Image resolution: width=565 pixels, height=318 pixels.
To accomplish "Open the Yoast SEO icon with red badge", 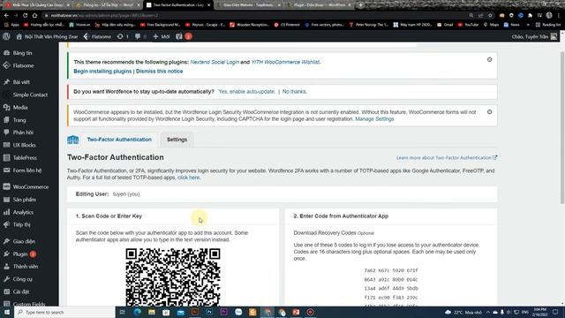I will point(184,36).
